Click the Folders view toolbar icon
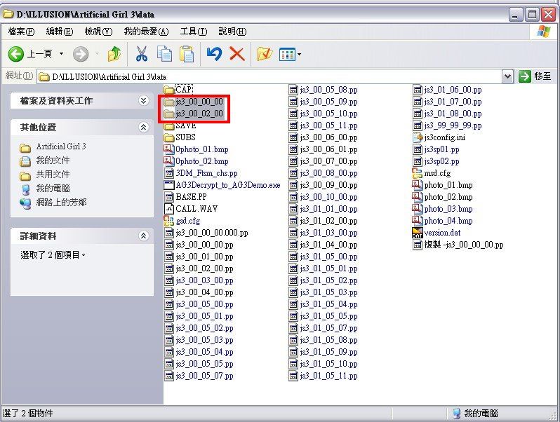The height and width of the screenshot is (422, 560). point(265,54)
